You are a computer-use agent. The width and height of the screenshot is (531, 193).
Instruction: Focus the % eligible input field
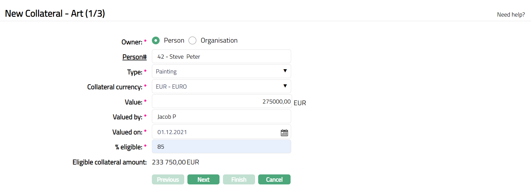click(221, 147)
